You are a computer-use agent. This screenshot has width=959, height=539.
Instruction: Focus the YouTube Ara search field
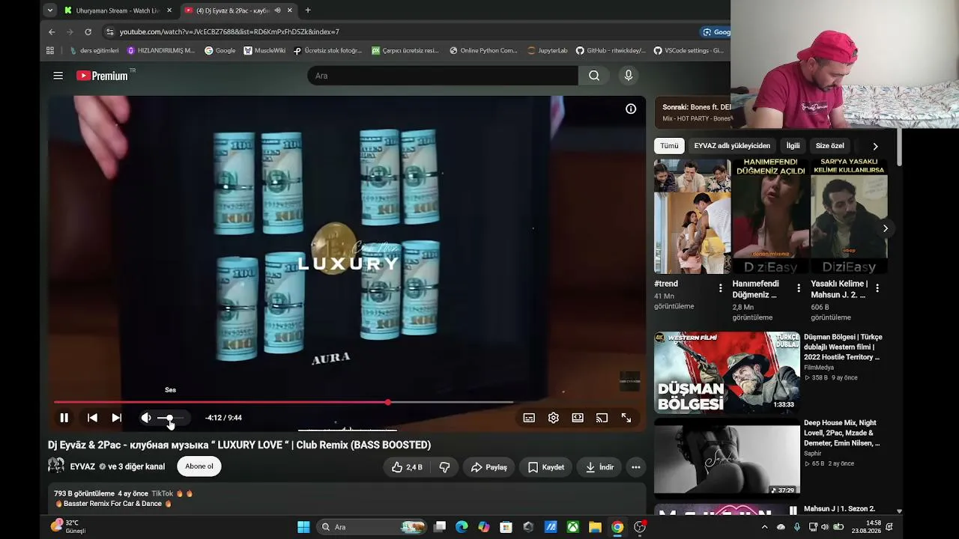443,76
